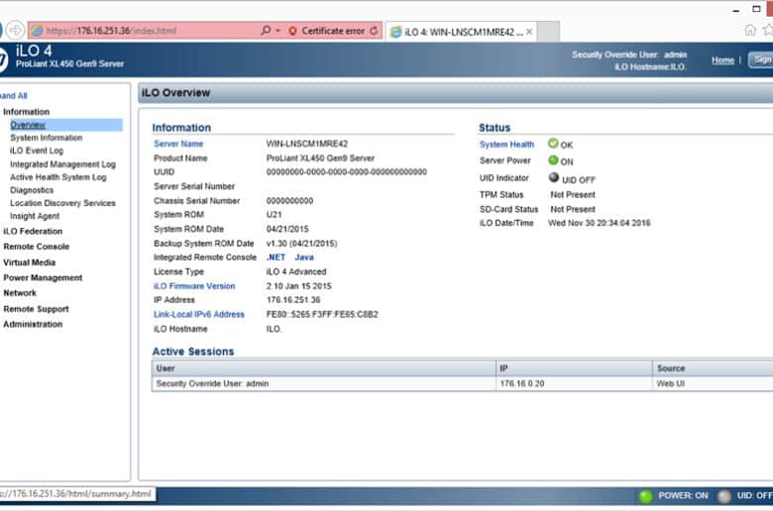
Task: Open Integrated Management Log
Action: tap(62, 164)
